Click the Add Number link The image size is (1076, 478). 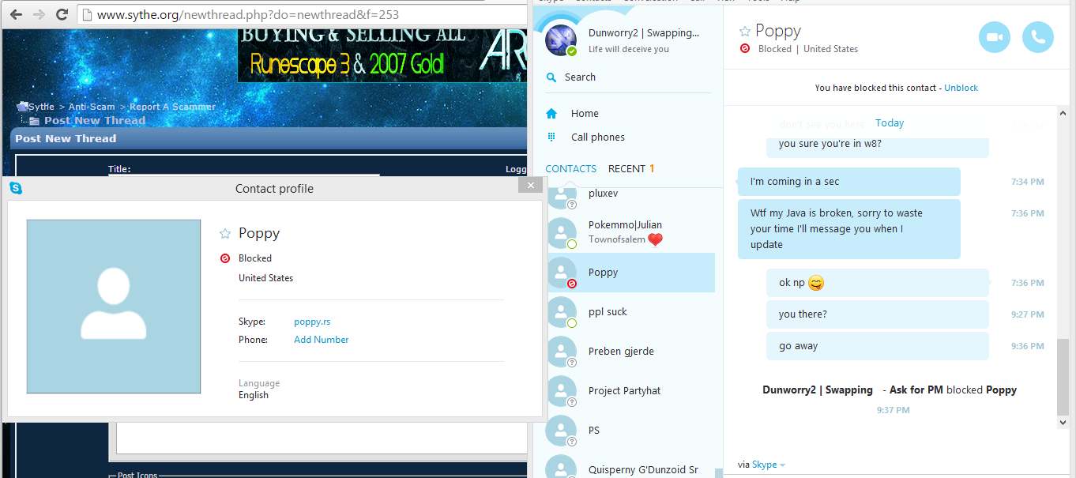(x=321, y=340)
